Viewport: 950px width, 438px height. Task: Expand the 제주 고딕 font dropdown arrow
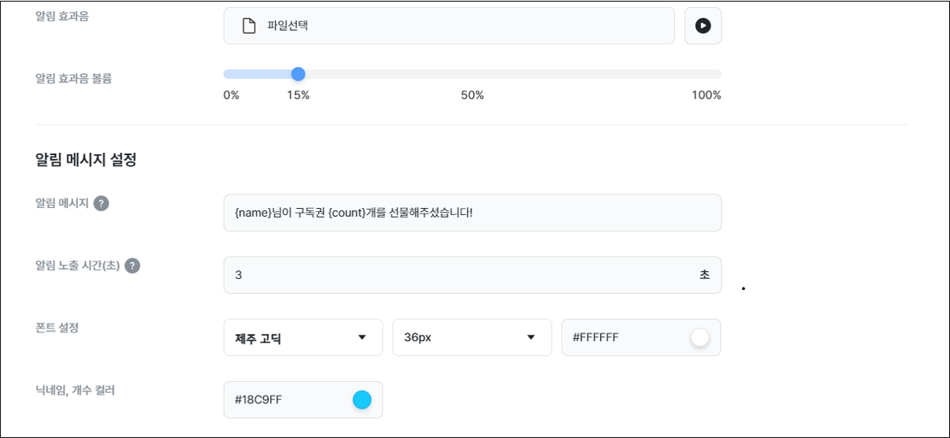pyautogui.click(x=362, y=337)
